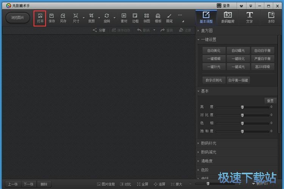Fit image to screen with 适屏
Image resolution: width=284 pixels, height=189 pixels.
(159, 184)
